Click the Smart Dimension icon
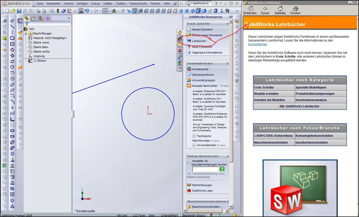Screen dimensions: 359x217 12,21
